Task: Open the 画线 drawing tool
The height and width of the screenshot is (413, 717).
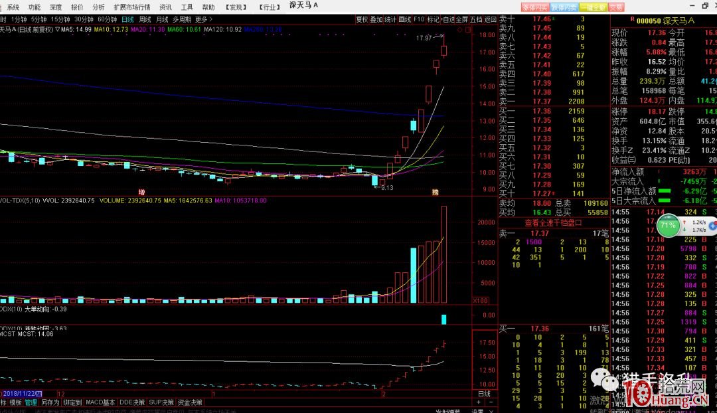Action: pyautogui.click(x=405, y=19)
